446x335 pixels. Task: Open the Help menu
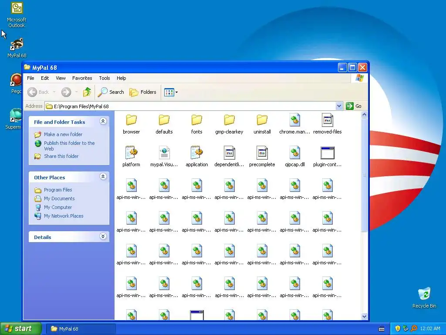[121, 78]
